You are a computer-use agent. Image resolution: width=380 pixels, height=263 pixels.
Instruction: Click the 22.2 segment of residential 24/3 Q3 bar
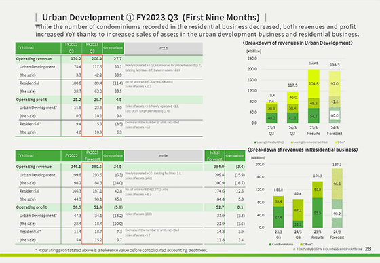pyautogui.click(x=298, y=224)
